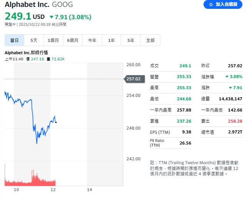Select the 當日 time range tab
Viewport: 247px width, 198px height.
(x=15, y=40)
